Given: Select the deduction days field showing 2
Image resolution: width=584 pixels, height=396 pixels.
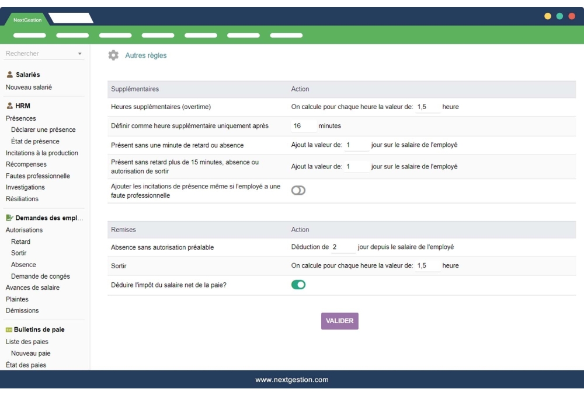Looking at the screenshot, I should pos(343,246).
